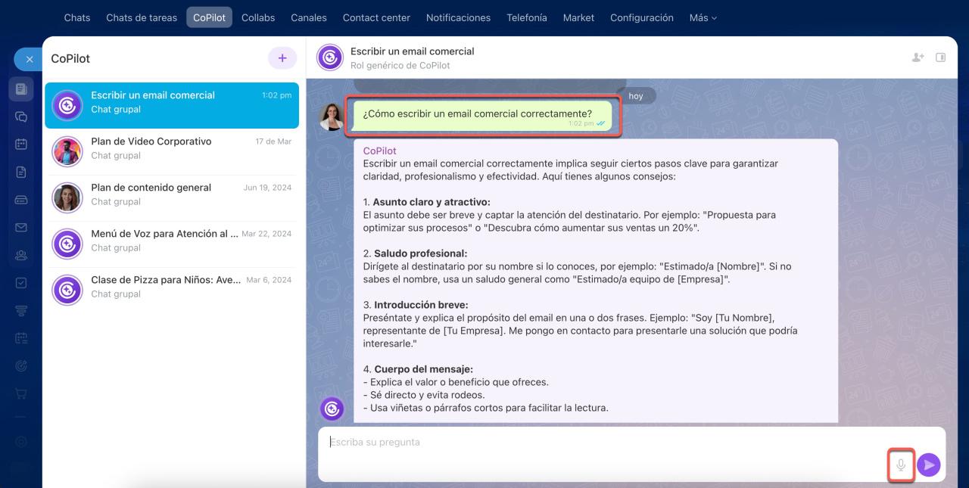Screen dimensions: 969x488
Task: Open the shopping cart icon in the sidebar
Action: tap(20, 393)
